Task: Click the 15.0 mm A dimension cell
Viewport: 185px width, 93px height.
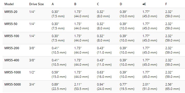Action: 59,74
